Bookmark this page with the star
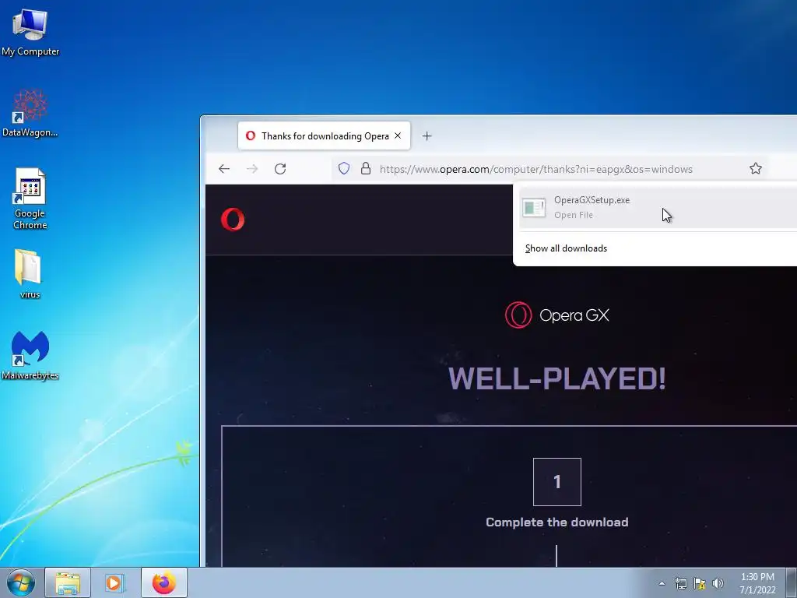Image resolution: width=797 pixels, height=598 pixels. coord(756,168)
